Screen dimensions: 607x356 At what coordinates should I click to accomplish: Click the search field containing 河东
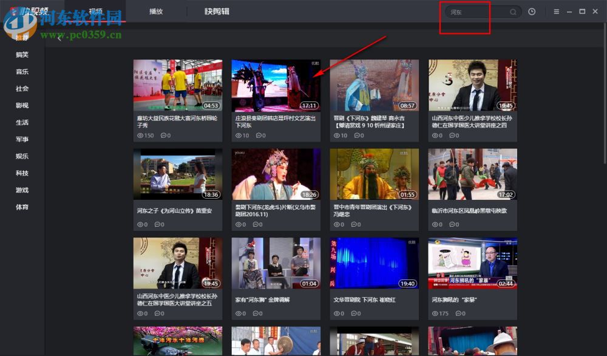point(483,12)
